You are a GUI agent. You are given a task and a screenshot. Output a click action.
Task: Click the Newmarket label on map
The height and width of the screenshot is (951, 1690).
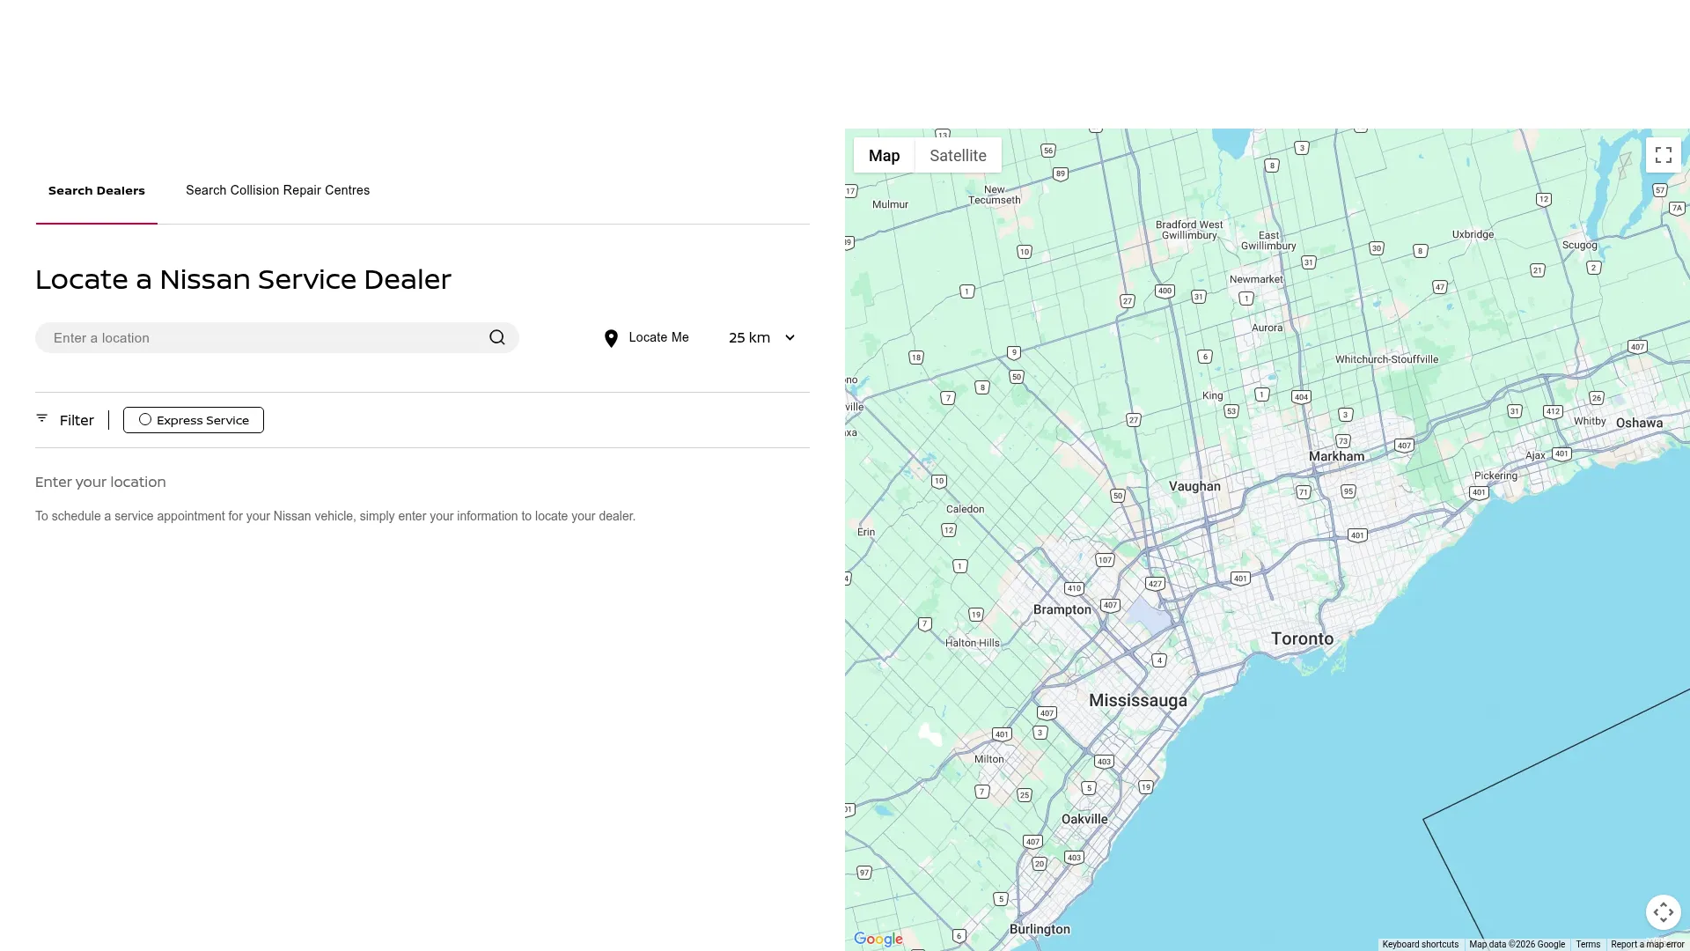[x=1256, y=279]
